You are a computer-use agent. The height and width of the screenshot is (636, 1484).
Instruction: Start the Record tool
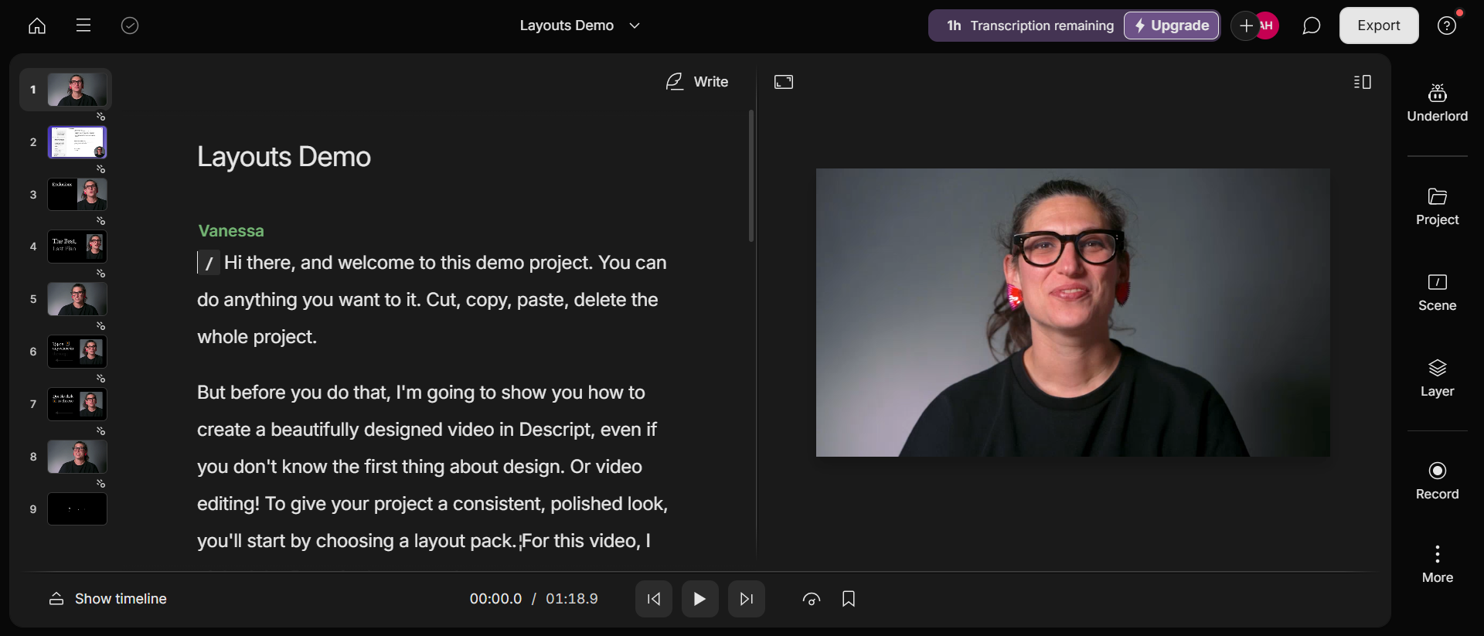coord(1437,481)
